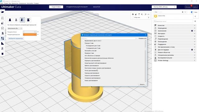Open the Правка menu
Viewport: 199px width, 112px height.
(6, 3)
